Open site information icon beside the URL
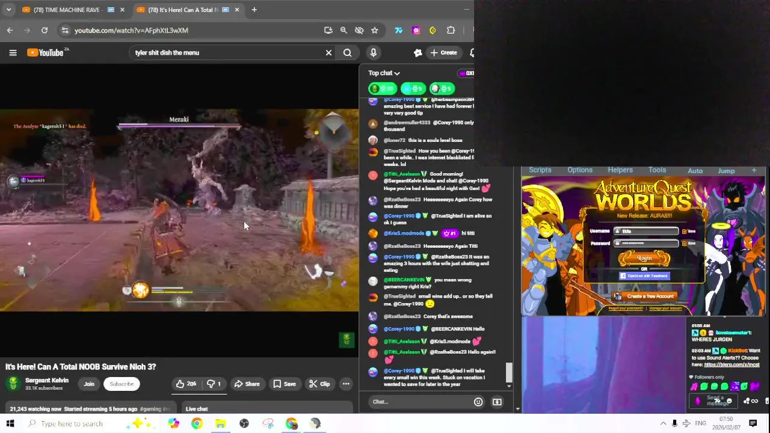 (64, 30)
